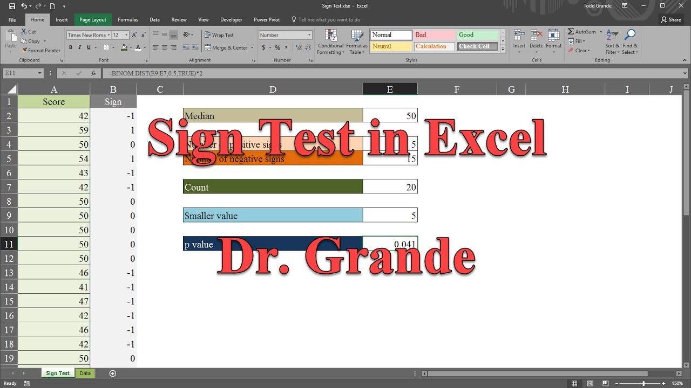Viewport: 691px width, 388px height.
Task: Open the Format as Table menu
Action: (357, 41)
